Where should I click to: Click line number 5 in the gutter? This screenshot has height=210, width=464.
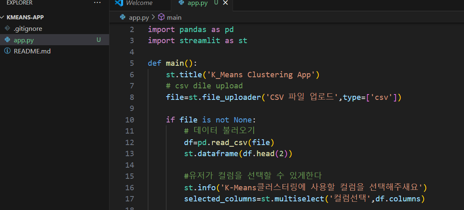coord(132,63)
